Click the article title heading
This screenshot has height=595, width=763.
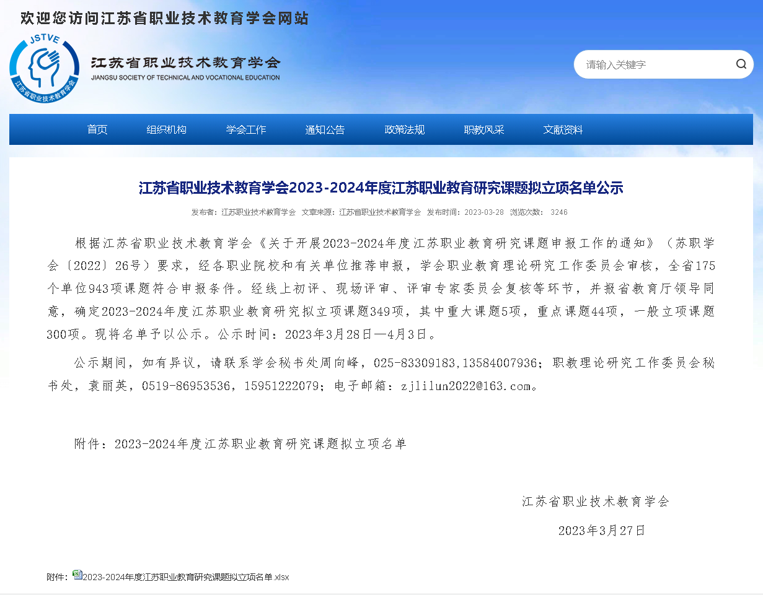pyautogui.click(x=381, y=188)
